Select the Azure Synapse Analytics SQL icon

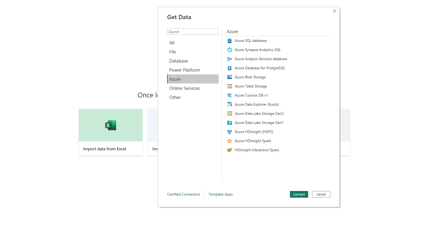coord(229,50)
